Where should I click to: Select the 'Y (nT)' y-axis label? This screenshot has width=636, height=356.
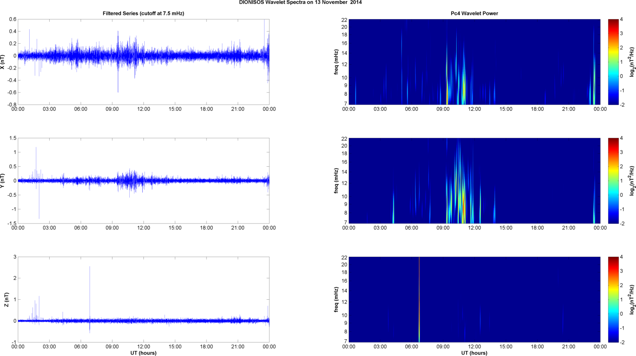tap(3, 181)
